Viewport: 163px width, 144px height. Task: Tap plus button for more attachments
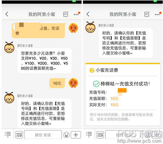76,135
